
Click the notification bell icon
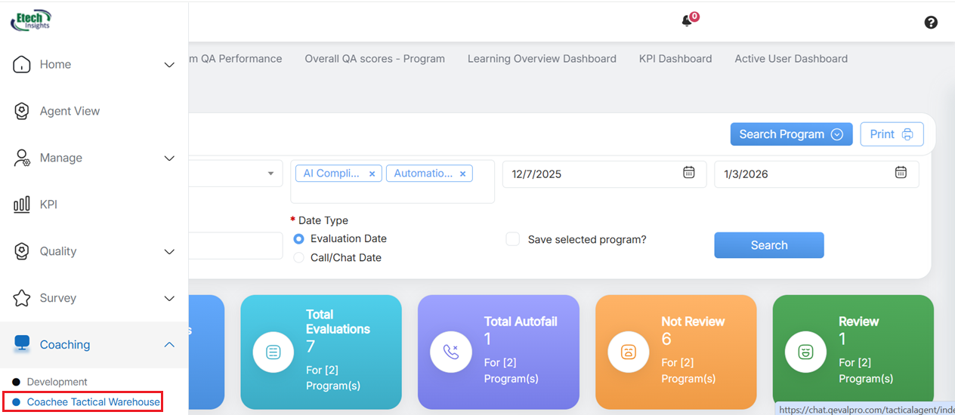687,21
